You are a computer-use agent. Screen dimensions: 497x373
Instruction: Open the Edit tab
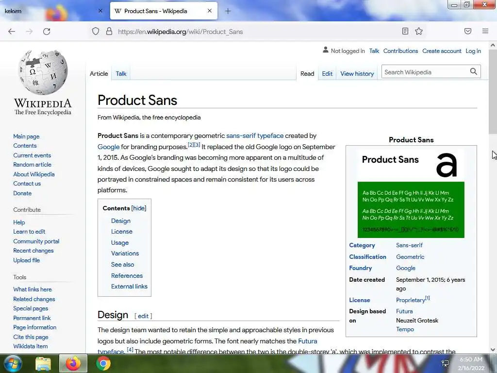[327, 74]
